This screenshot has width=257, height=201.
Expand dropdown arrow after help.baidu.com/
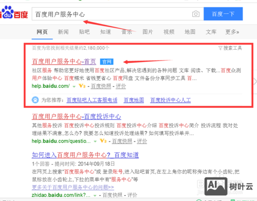[x=74, y=87]
